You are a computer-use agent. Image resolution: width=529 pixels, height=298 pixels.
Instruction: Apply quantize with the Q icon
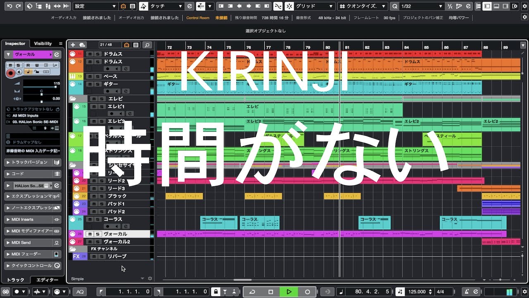tap(395, 6)
